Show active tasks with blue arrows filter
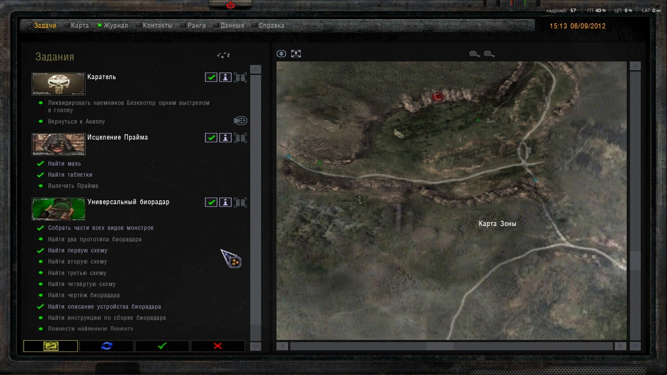The width and height of the screenshot is (667, 375). coord(107,346)
